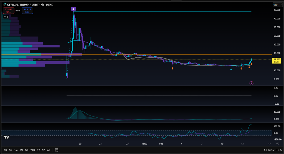
Task: Select the 1Y time range
Action: click(x=38, y=150)
